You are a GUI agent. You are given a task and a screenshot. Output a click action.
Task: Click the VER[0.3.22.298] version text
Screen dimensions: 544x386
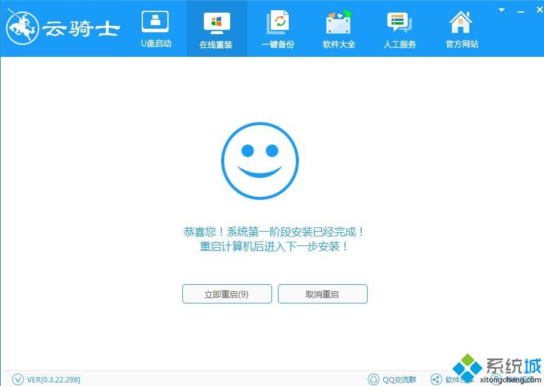coord(53,379)
